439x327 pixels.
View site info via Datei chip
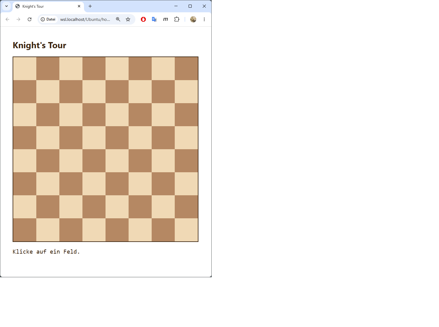coord(48,19)
